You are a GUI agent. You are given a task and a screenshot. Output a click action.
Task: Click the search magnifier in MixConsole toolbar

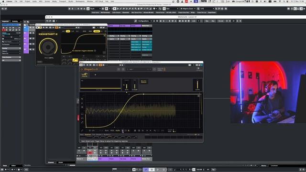point(135,21)
